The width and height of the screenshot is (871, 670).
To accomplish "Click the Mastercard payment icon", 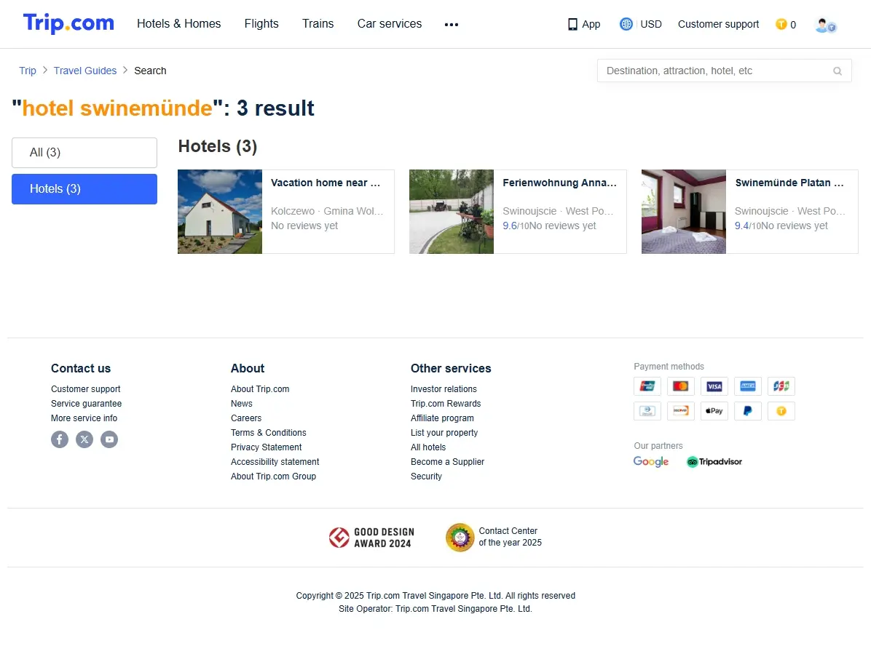I will click(x=680, y=386).
